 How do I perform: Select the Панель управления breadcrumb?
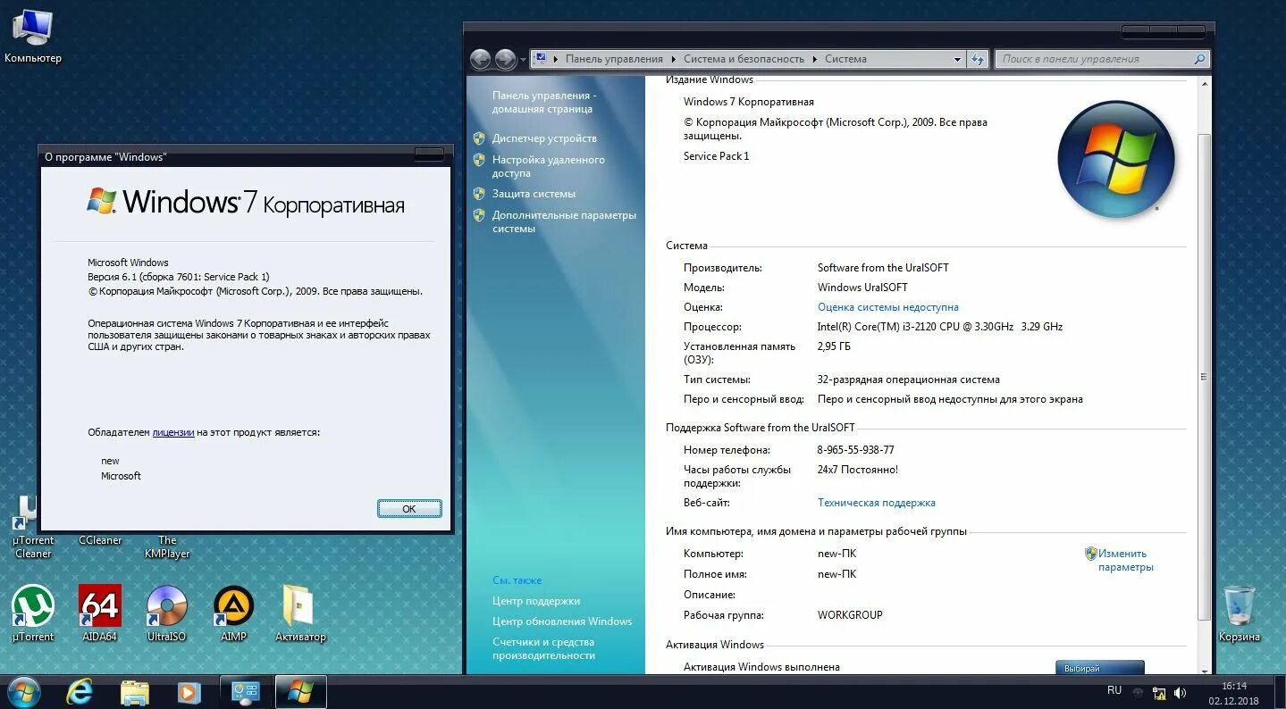point(614,59)
